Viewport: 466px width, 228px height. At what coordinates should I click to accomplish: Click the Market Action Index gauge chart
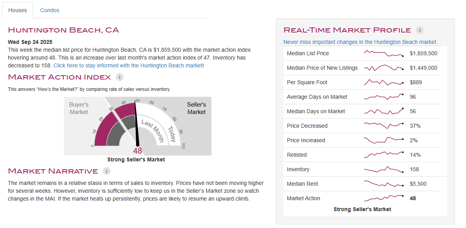click(x=138, y=125)
